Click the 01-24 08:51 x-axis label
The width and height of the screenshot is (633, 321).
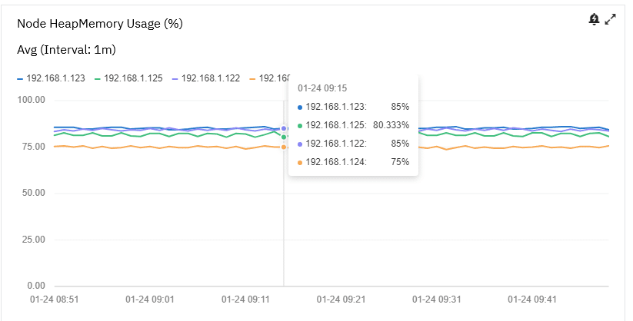pos(54,299)
